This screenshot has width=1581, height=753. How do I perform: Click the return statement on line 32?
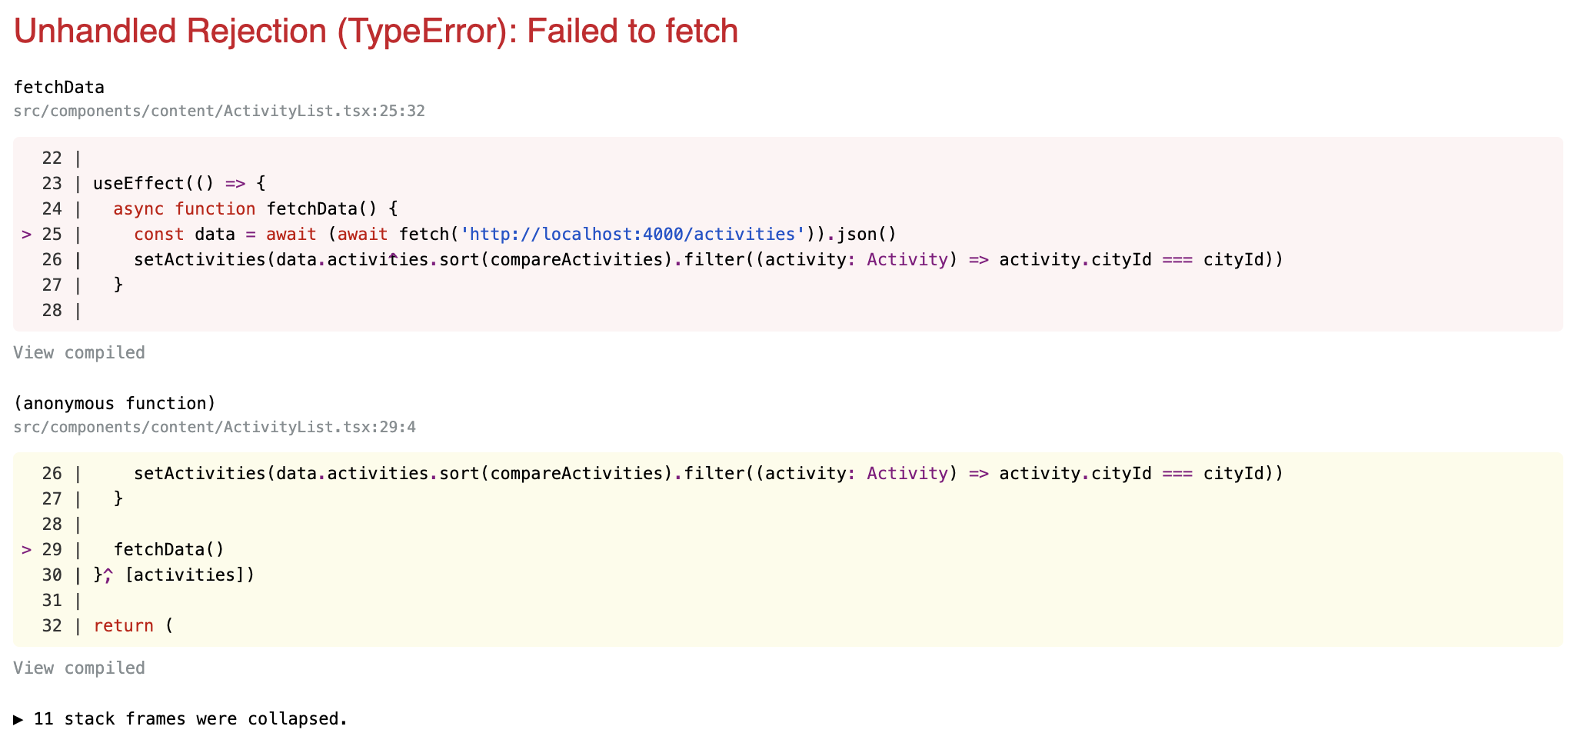124,626
